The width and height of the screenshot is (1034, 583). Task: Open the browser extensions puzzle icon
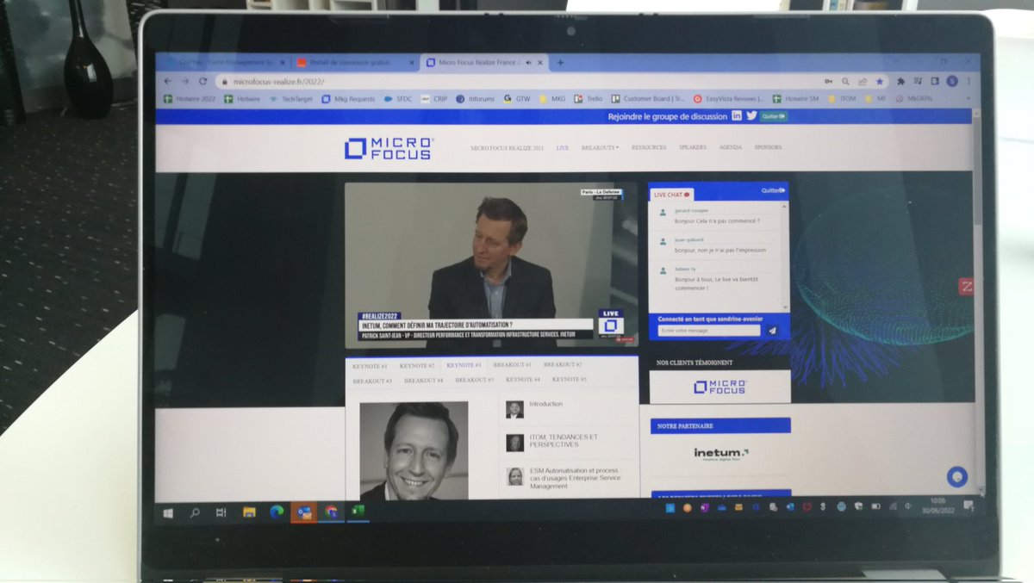[901, 82]
